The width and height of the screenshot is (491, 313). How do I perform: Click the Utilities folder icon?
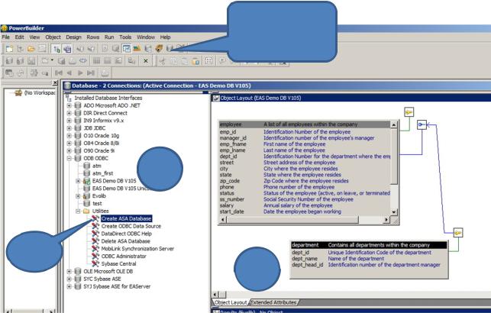(x=86, y=211)
